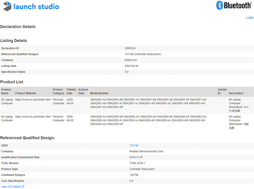Select the Listing Date value 2020-04-30

(x=131, y=66)
